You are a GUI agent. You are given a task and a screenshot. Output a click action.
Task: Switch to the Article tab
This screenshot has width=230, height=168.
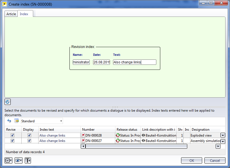point(11,14)
